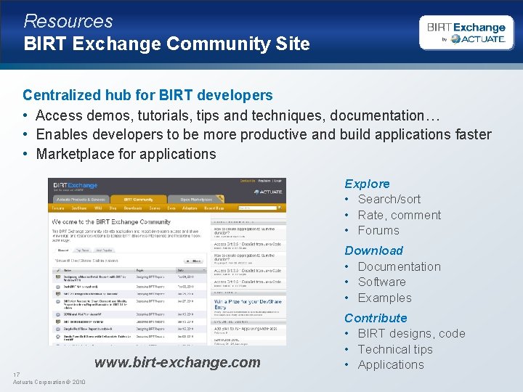
Task: Click the 'Applications' bullet under Contribute
Action: pos(392,364)
